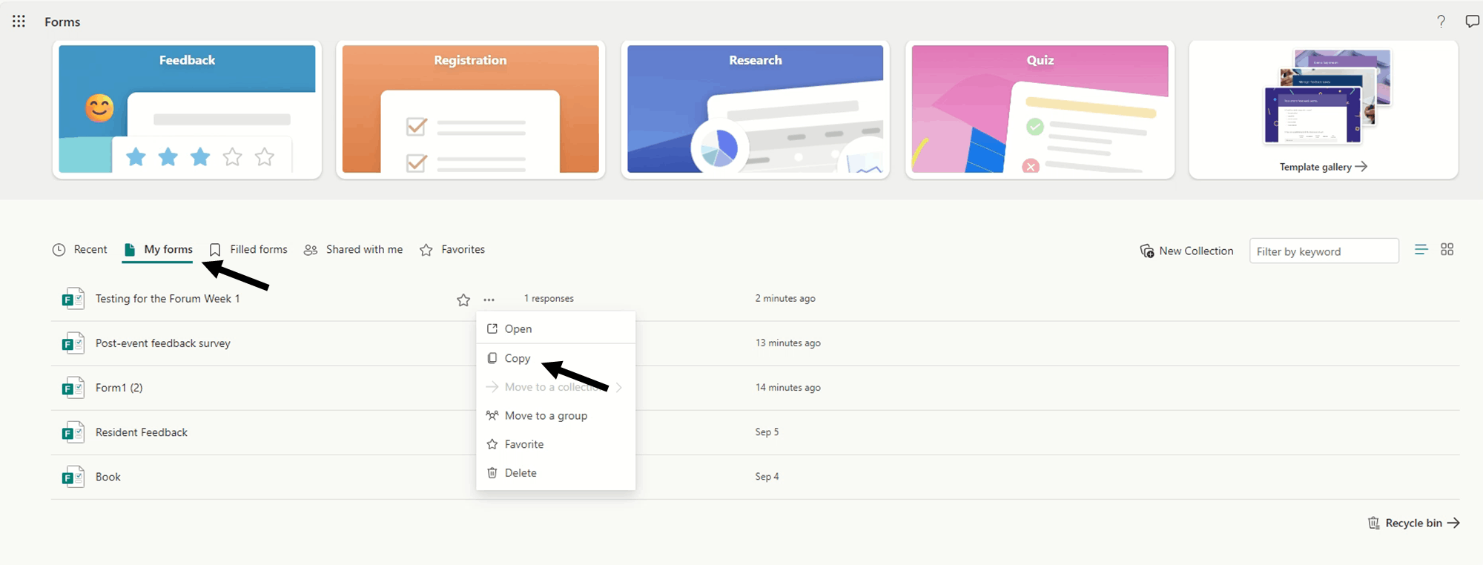Open the Resident Feedback form
1483x565 pixels.
142,432
